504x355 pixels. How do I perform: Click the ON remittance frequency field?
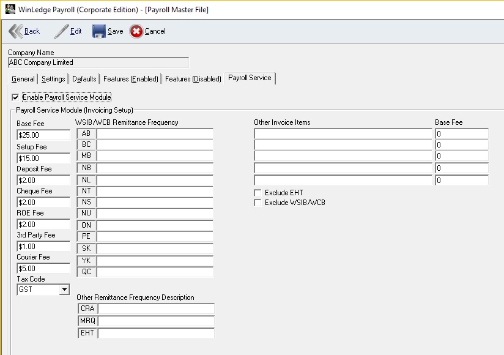(x=154, y=226)
